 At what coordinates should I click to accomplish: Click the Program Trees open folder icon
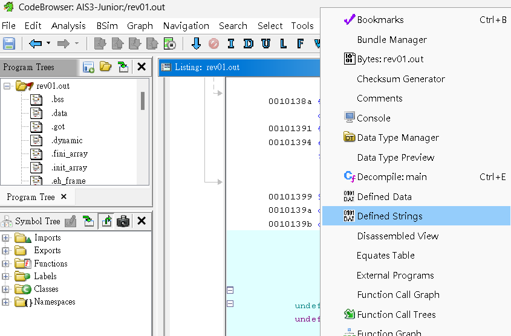(x=106, y=66)
